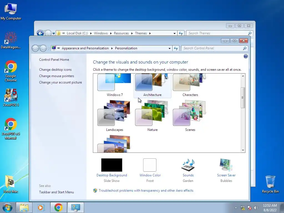Viewport: 284px width, 213px height.
Task: Open the Personalization help question-mark icon
Action: pyautogui.click(x=246, y=56)
